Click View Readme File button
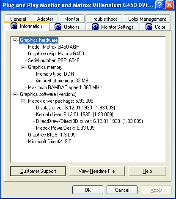The width and height of the screenshot is (176, 199). coord(97,171)
